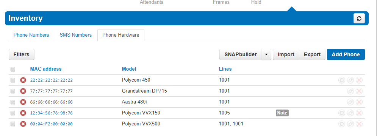Click red status icon for 66:66:66:66:66:66

(x=23, y=102)
